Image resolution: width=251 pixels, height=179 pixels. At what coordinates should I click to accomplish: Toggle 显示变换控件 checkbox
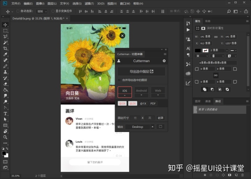pos(53,11)
